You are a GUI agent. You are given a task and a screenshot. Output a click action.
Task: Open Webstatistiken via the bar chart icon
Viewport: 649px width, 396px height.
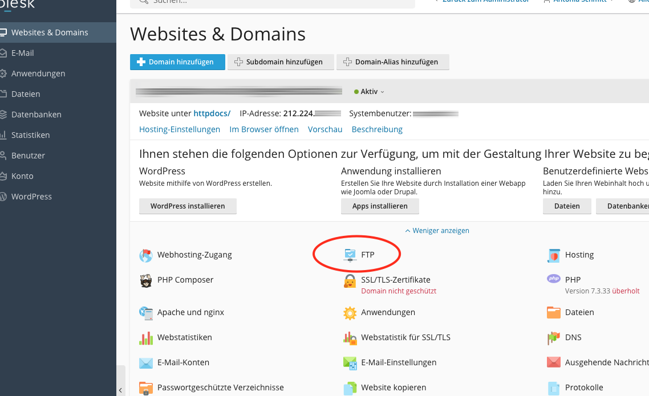point(146,337)
